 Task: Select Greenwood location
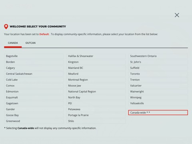34,121
